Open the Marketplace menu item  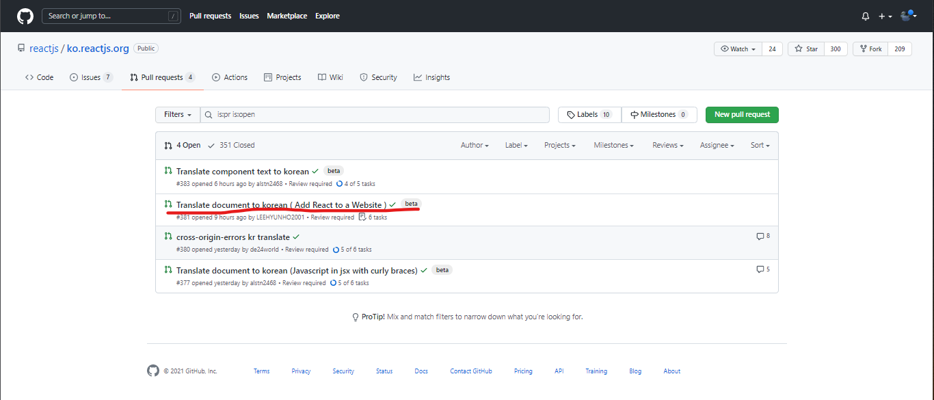tap(286, 16)
